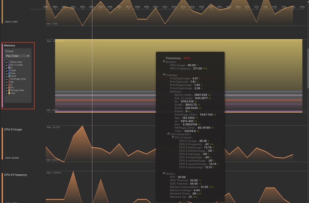
Task: Click the Native_Heap 3881.836 tooltip row
Action: 193,95
